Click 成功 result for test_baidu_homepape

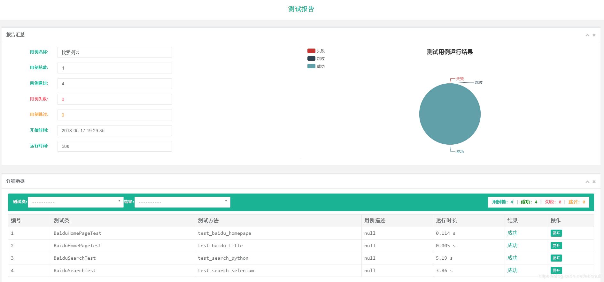(512, 233)
